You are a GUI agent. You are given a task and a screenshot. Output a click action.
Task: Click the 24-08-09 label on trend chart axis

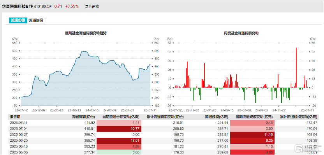coord(110,110)
